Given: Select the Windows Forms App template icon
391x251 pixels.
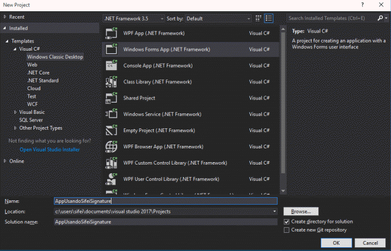Looking at the screenshot, I should [x=111, y=49].
